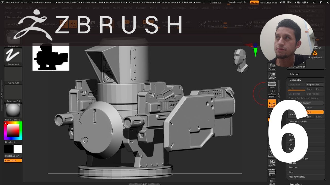The width and height of the screenshot is (330, 185).
Task: Adjust the See-through slider
Action: click(237, 3)
